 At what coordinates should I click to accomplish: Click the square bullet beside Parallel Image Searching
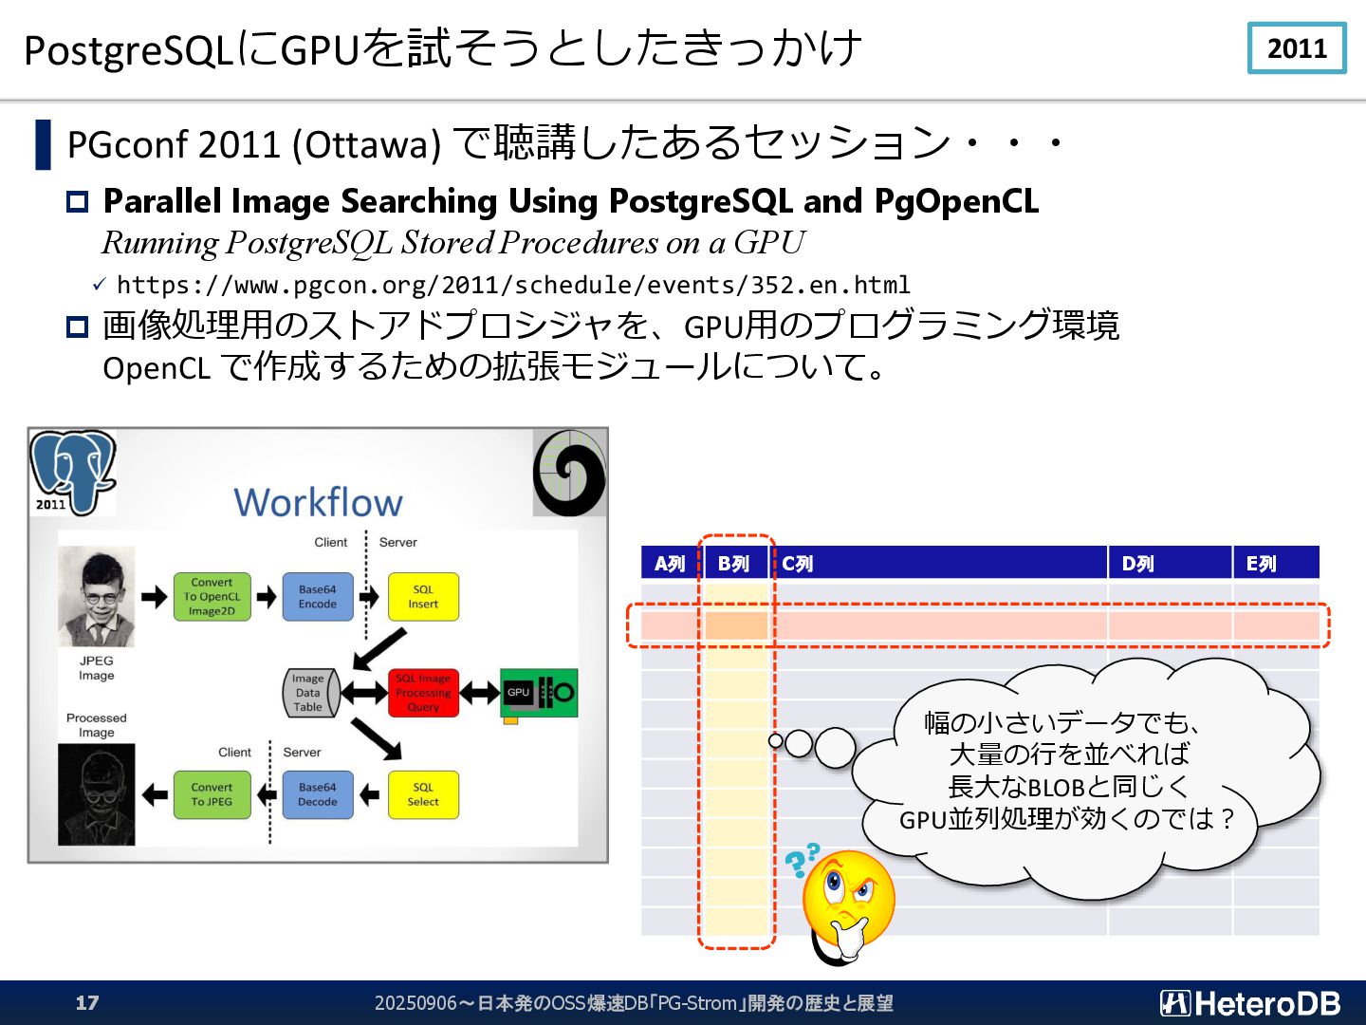pos(77,201)
